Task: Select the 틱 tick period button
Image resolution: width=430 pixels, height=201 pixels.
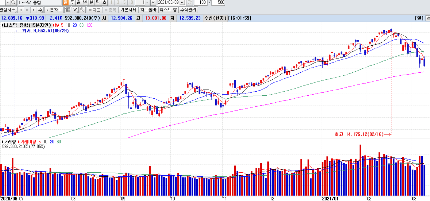Action: [98, 2]
